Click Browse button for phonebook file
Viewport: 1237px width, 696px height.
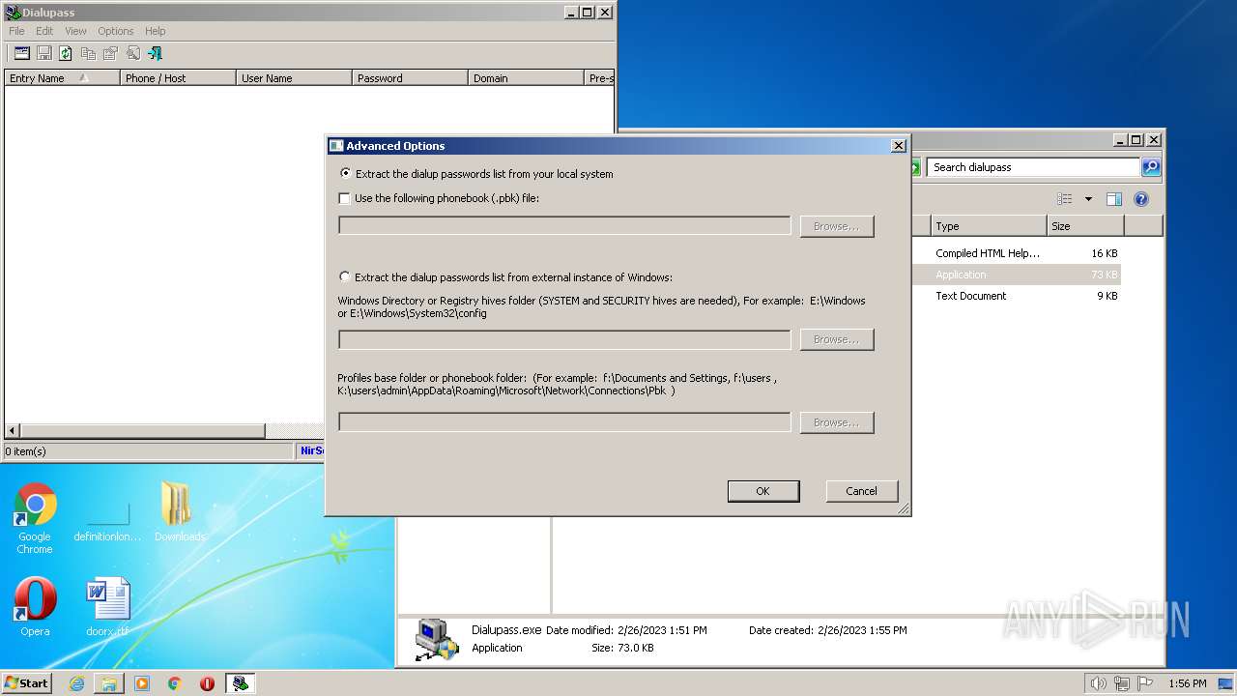tap(837, 226)
